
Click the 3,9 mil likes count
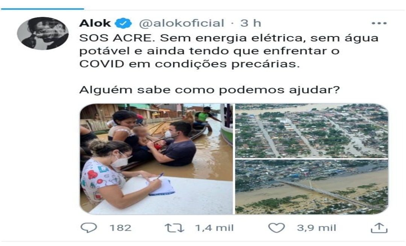point(317,228)
